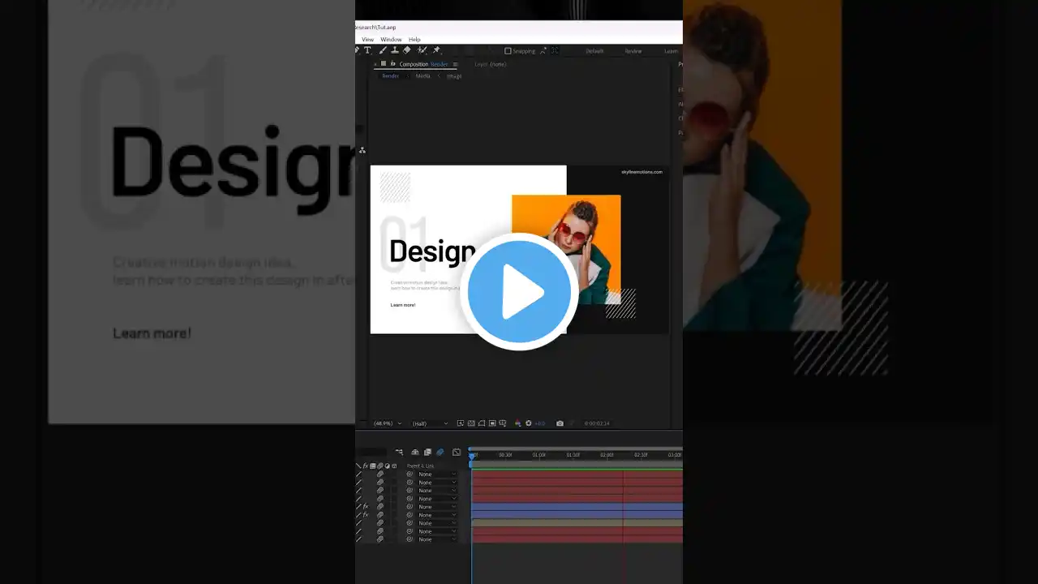1038x584 pixels.
Task: Click the preview time 0:00:02:14
Action: point(597,423)
